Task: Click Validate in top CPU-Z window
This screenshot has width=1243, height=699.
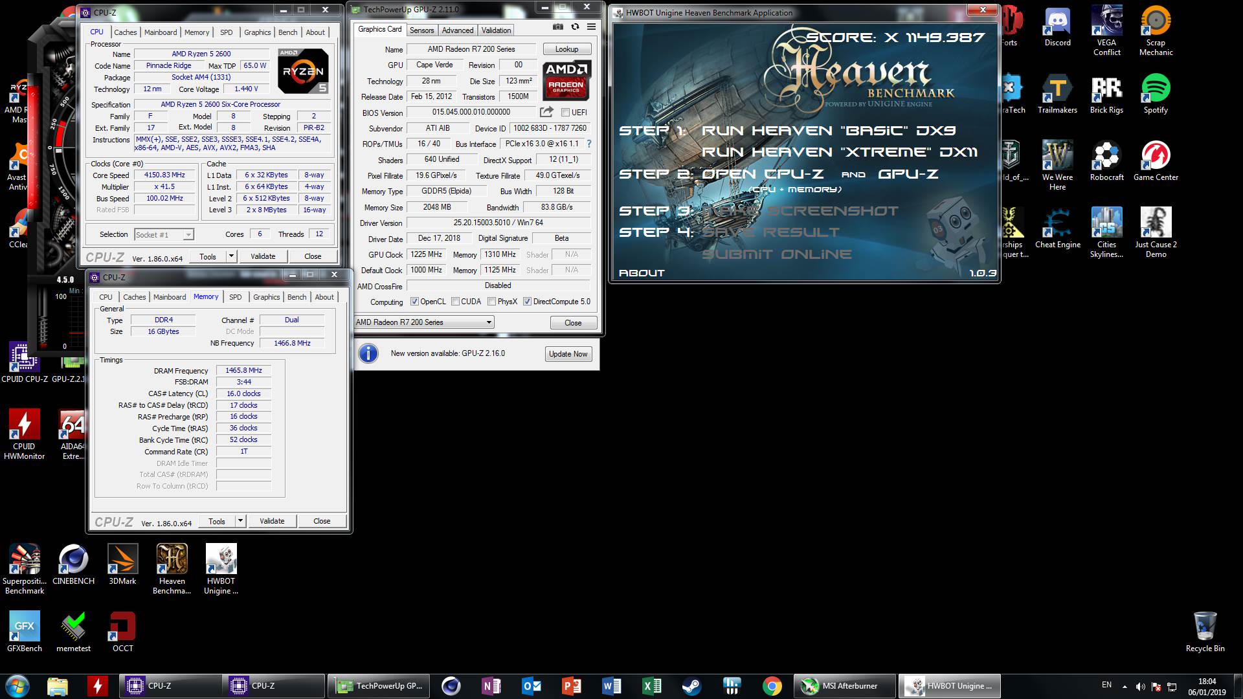Action: [263, 256]
